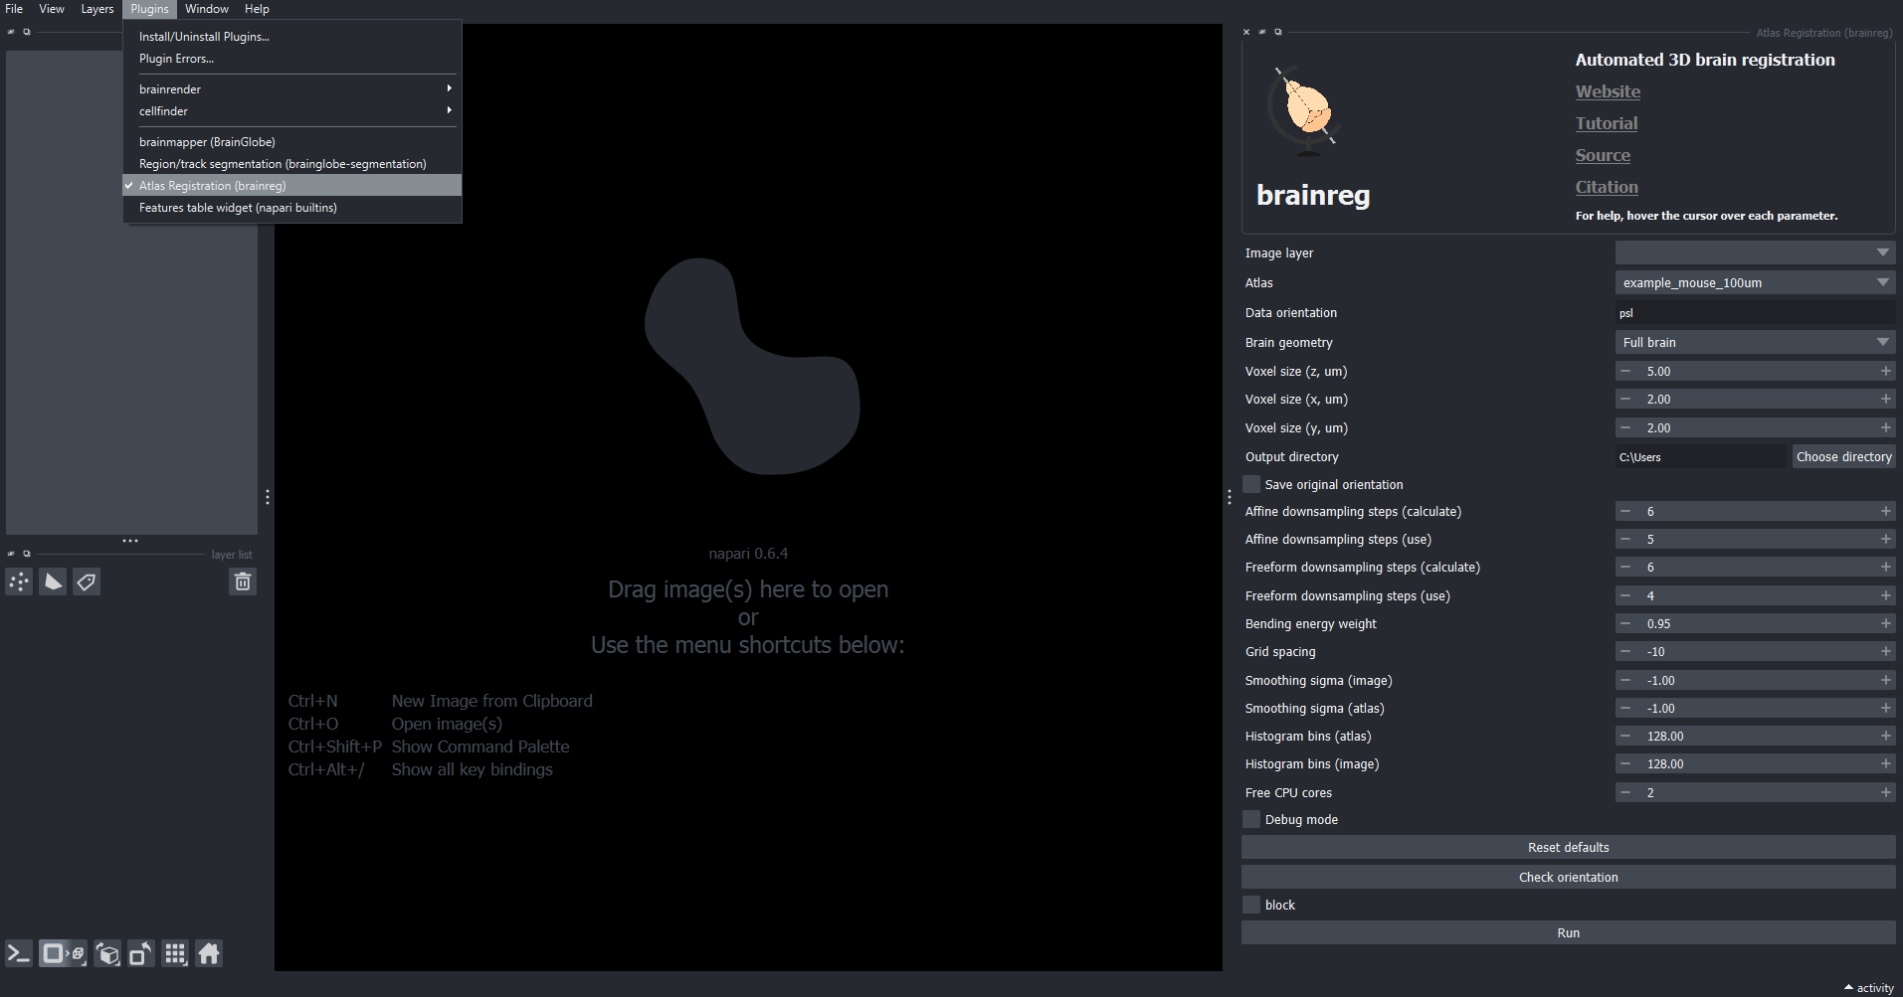1903x997 pixels.
Task: Enable Debug mode checkbox
Action: (x=1251, y=819)
